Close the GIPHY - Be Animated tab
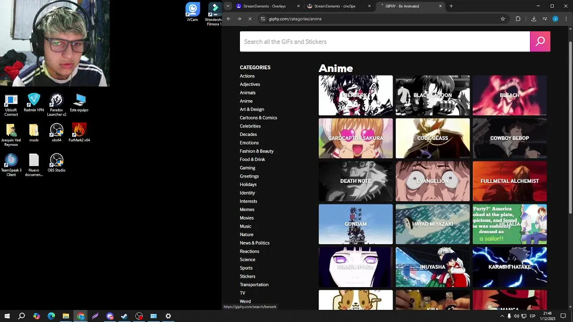The height and width of the screenshot is (322, 573). click(x=440, y=6)
